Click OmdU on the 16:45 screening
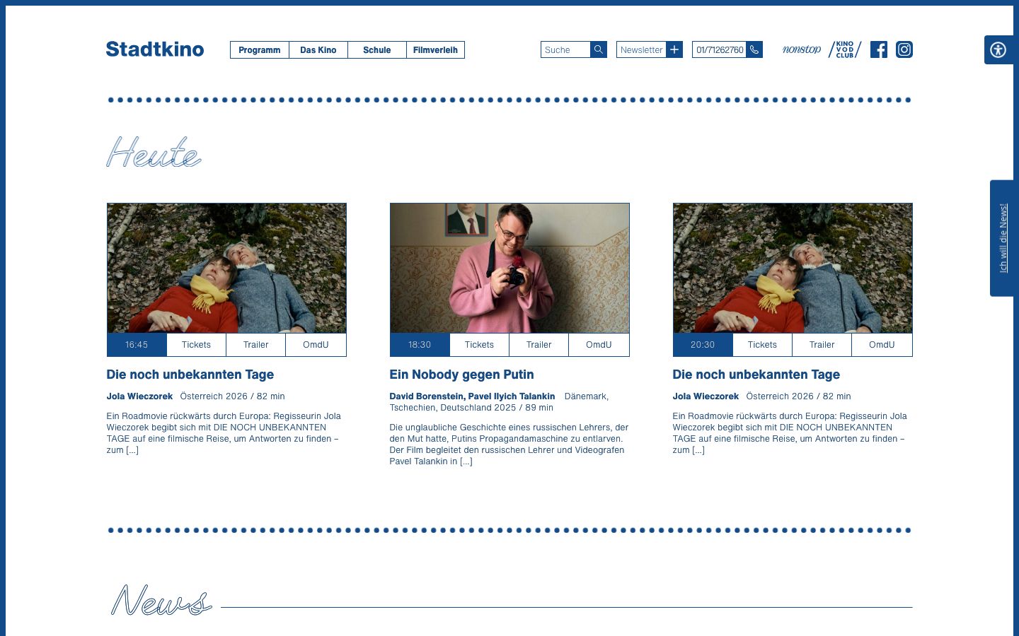Viewport: 1019px width, 636px height. (316, 345)
